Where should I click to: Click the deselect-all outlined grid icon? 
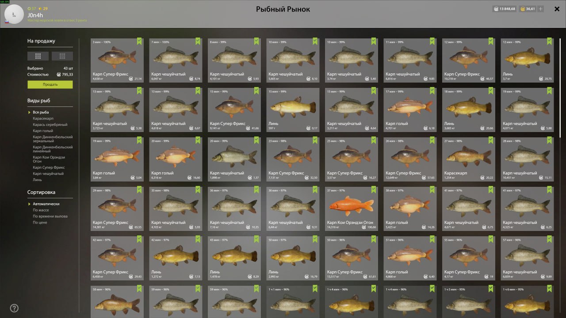(62, 56)
